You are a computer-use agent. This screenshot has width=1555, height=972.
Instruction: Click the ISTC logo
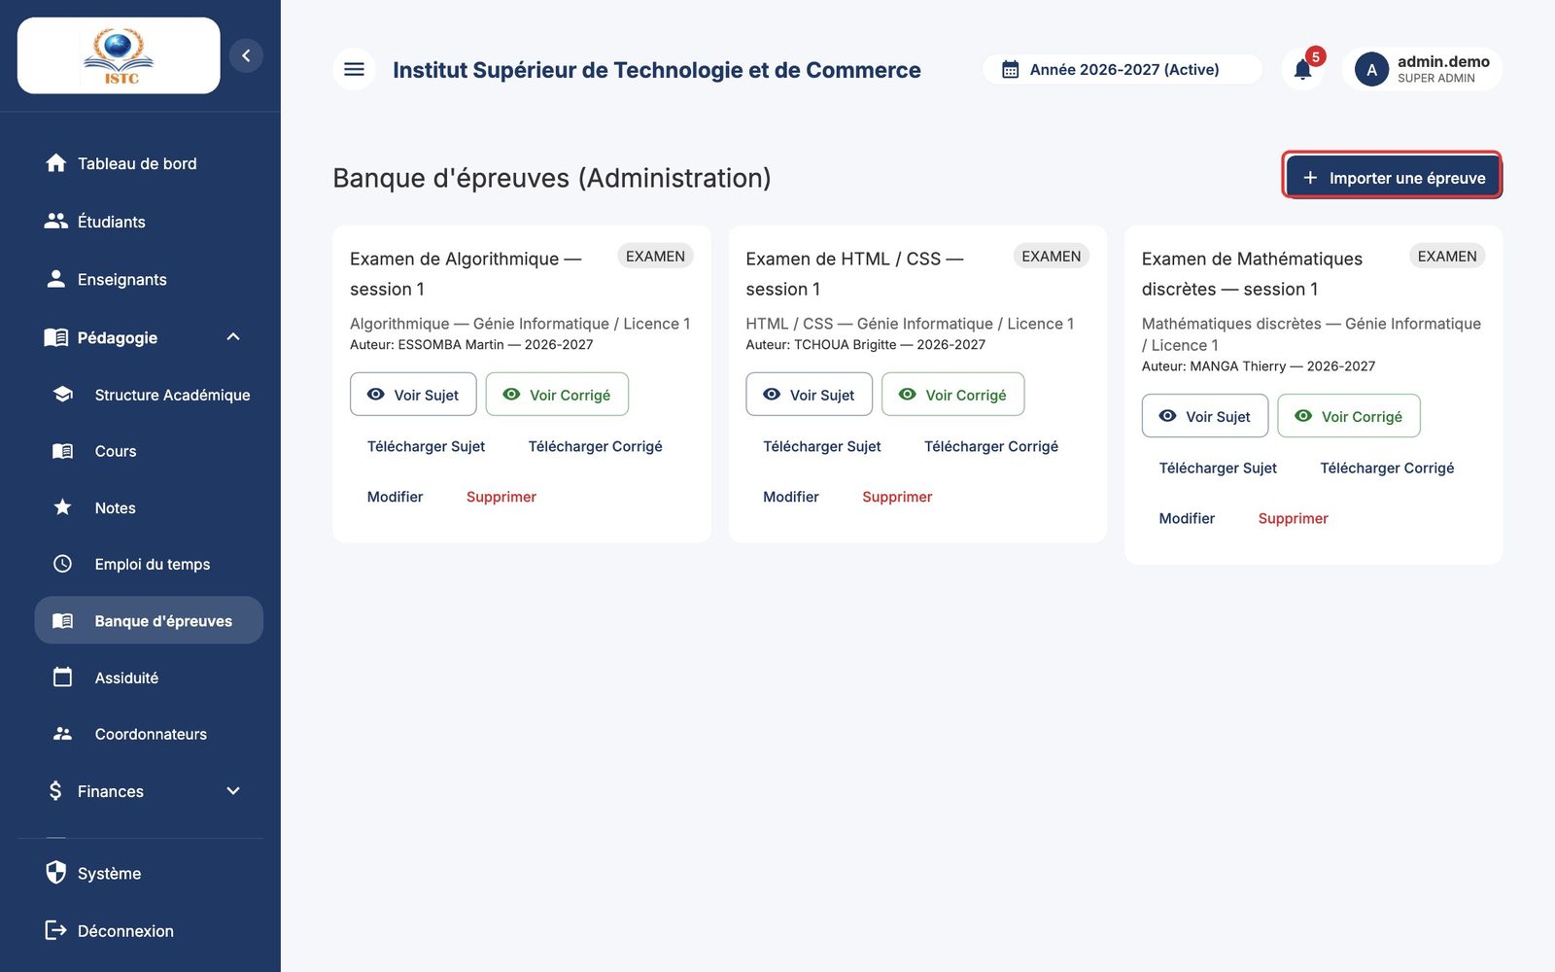pyautogui.click(x=119, y=55)
